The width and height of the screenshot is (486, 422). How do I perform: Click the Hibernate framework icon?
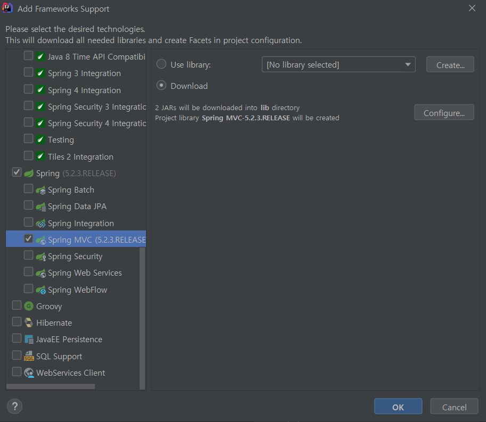coord(28,322)
